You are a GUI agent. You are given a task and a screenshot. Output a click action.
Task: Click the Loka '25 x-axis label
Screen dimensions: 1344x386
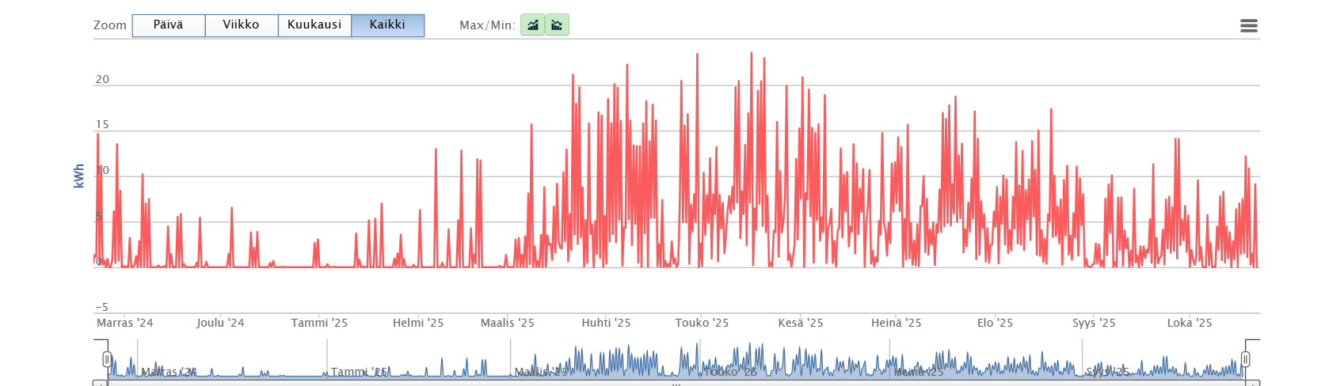(1190, 323)
